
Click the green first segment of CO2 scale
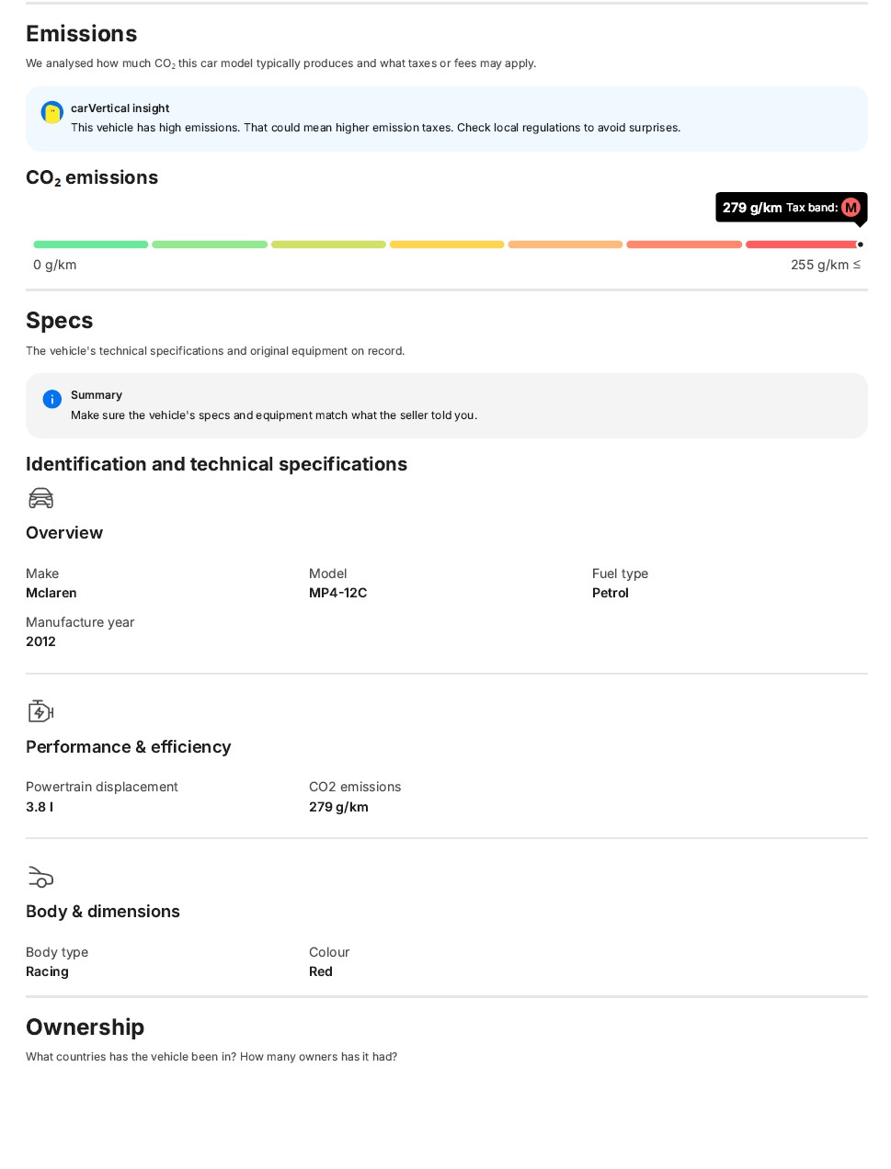tap(91, 244)
